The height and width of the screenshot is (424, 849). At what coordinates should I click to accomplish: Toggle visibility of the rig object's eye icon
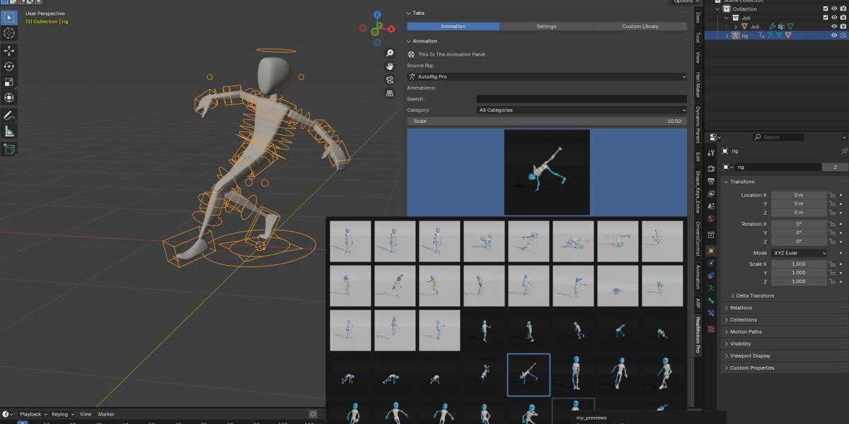(834, 35)
